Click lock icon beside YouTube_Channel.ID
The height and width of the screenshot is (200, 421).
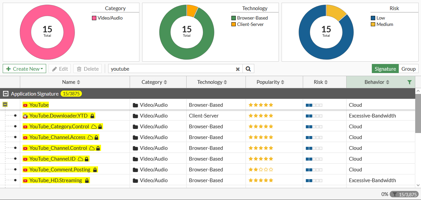[87, 159]
